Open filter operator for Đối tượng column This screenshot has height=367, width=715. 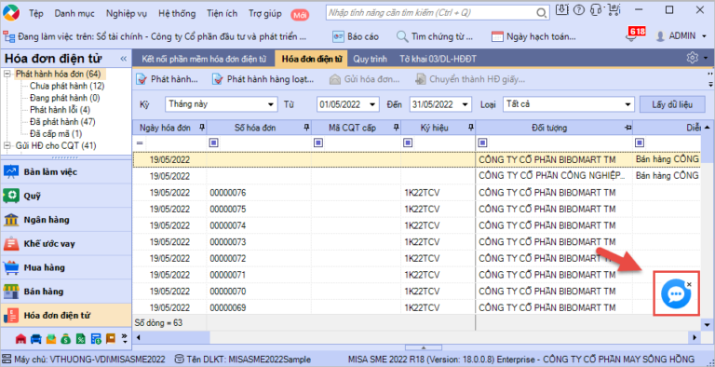coord(482,143)
